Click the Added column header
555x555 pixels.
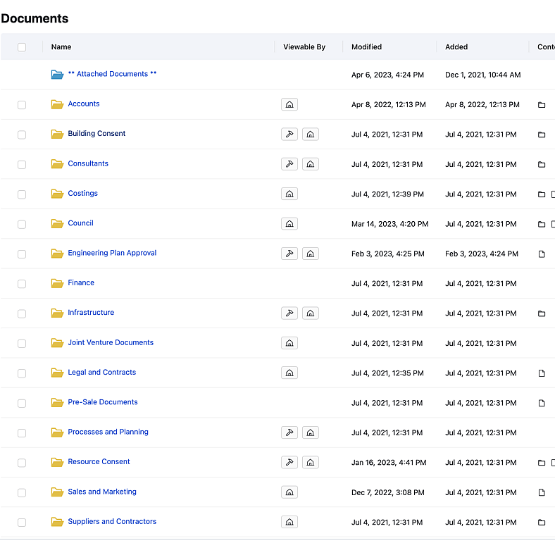[456, 47]
